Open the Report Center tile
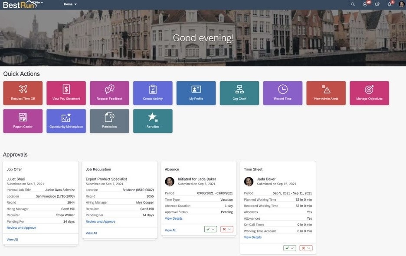This screenshot has height=256, width=406. (x=23, y=121)
